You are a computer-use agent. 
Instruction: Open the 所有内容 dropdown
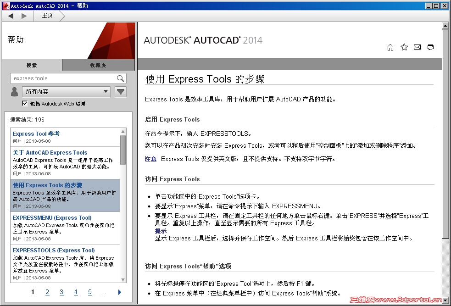tap(66, 92)
